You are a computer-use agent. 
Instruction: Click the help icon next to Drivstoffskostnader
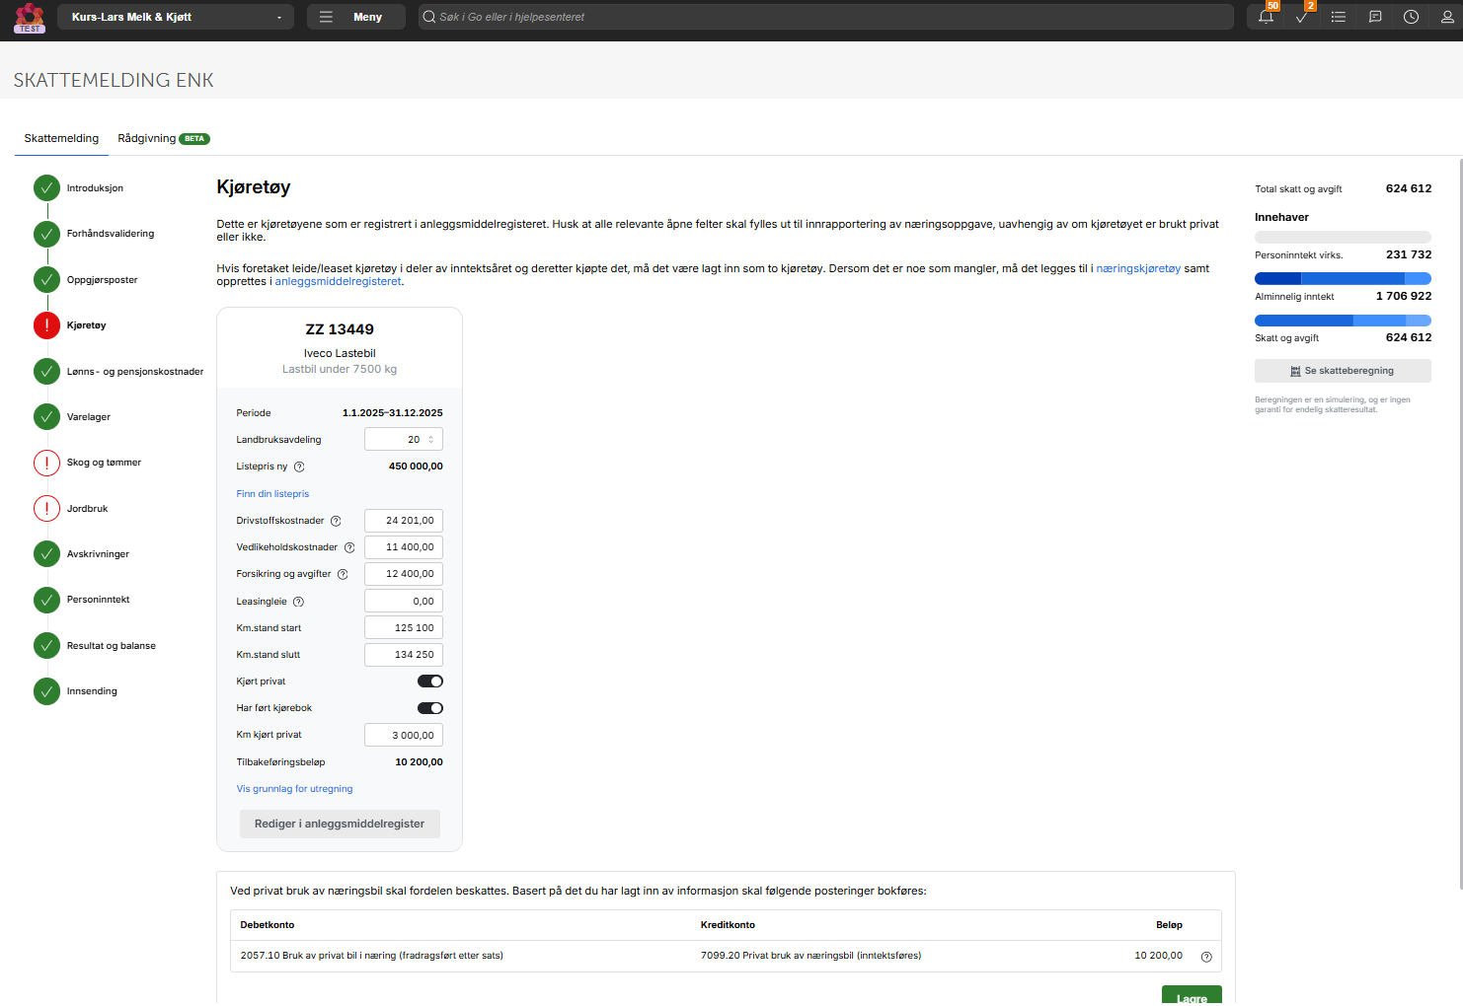point(336,521)
